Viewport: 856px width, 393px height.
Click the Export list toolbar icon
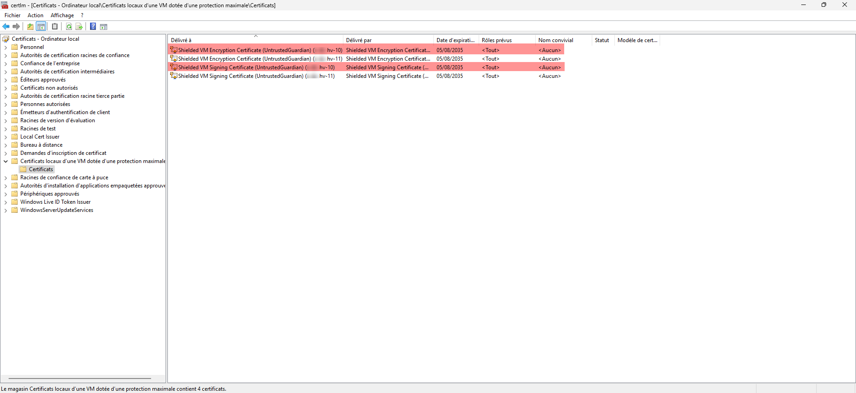click(x=79, y=27)
